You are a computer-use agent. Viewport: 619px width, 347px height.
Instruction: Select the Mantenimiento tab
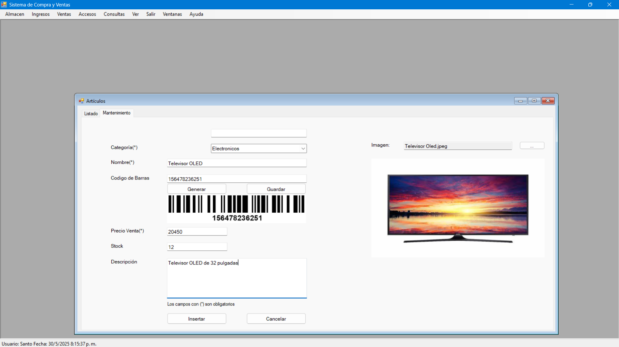(117, 113)
